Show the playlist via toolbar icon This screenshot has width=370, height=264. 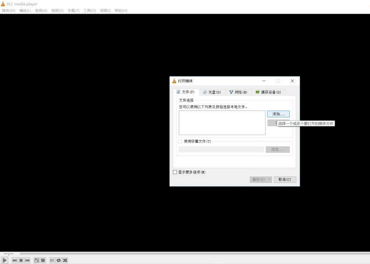[52, 260]
